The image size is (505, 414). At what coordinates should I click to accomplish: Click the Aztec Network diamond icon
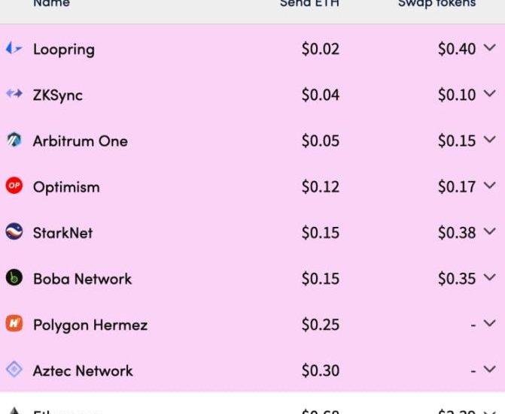pos(14,370)
